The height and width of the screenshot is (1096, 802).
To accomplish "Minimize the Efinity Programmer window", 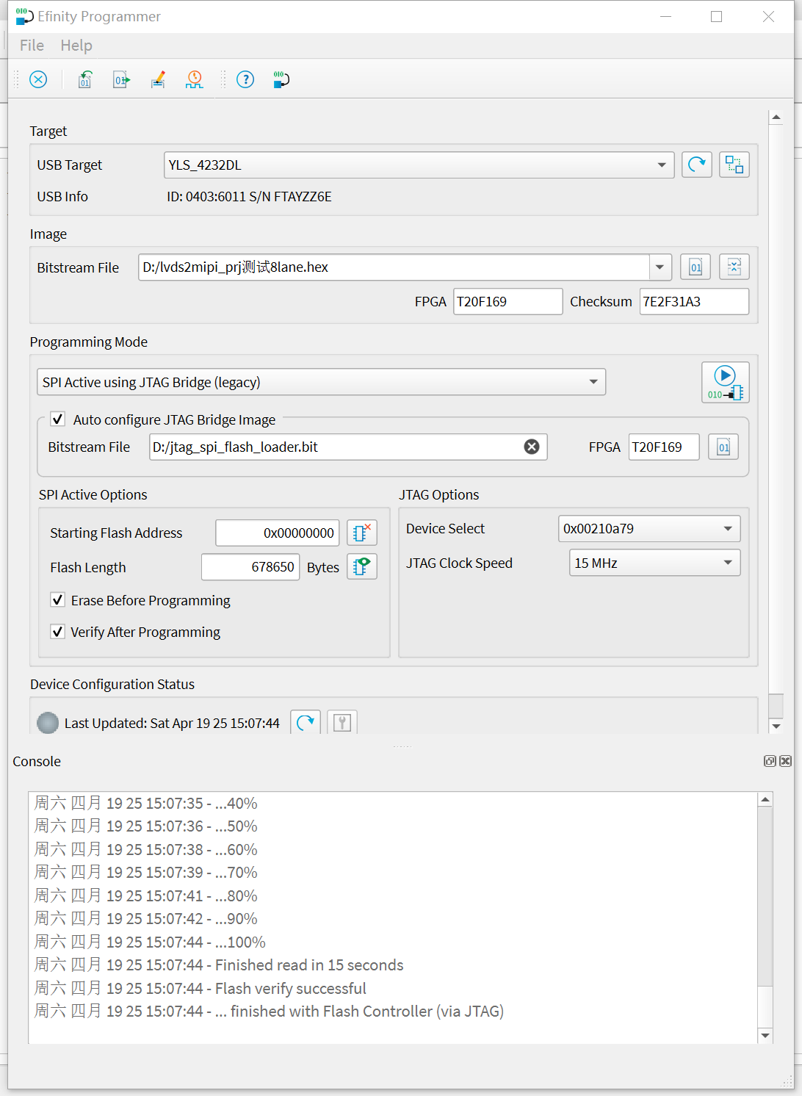I will [x=666, y=16].
